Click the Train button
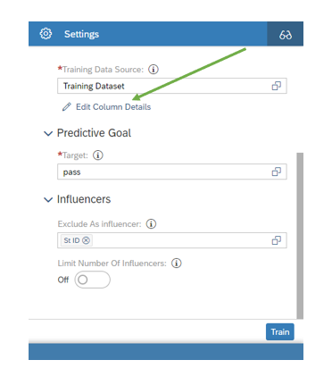 point(280,331)
